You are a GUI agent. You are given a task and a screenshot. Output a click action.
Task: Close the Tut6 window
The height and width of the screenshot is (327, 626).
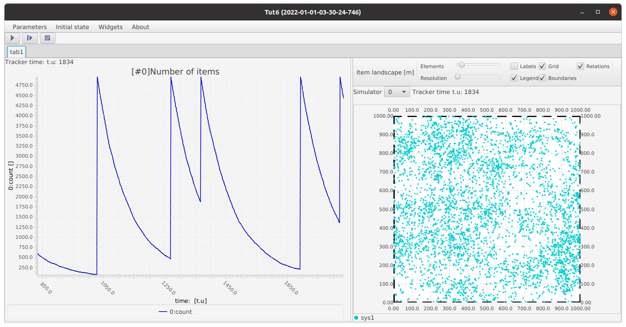coord(613,12)
